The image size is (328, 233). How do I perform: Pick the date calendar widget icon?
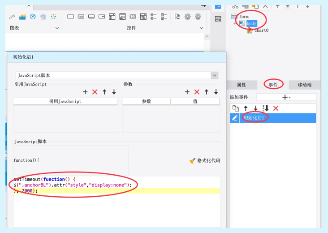[x=122, y=17]
